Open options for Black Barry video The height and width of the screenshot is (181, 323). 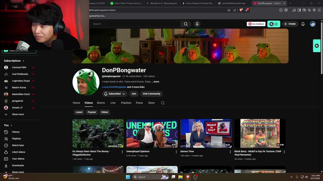[x=284, y=152]
